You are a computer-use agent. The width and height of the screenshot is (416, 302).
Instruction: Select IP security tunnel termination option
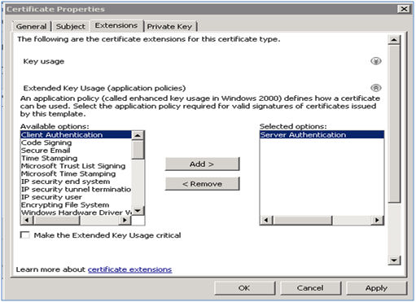click(76, 189)
